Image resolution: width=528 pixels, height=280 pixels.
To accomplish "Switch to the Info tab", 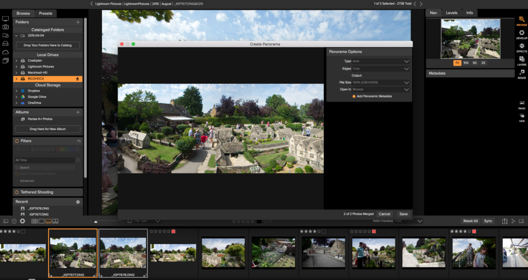I will click(469, 13).
